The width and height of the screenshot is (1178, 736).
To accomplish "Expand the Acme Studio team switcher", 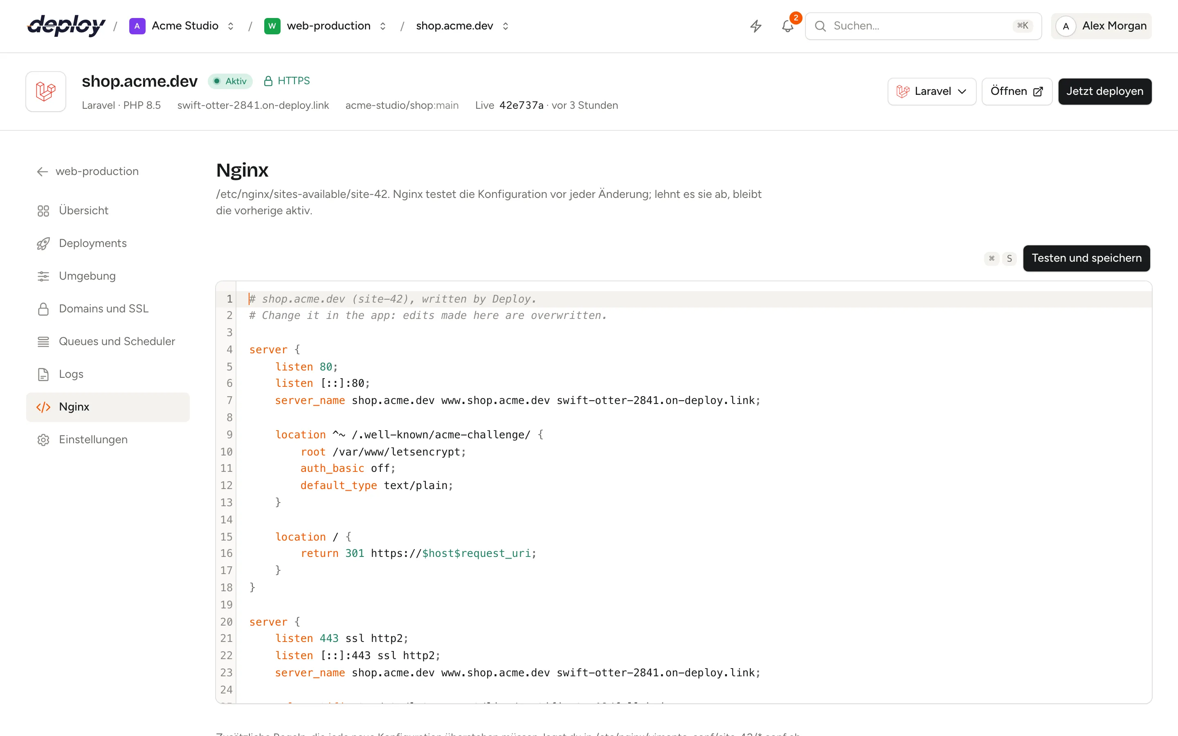I will point(231,26).
